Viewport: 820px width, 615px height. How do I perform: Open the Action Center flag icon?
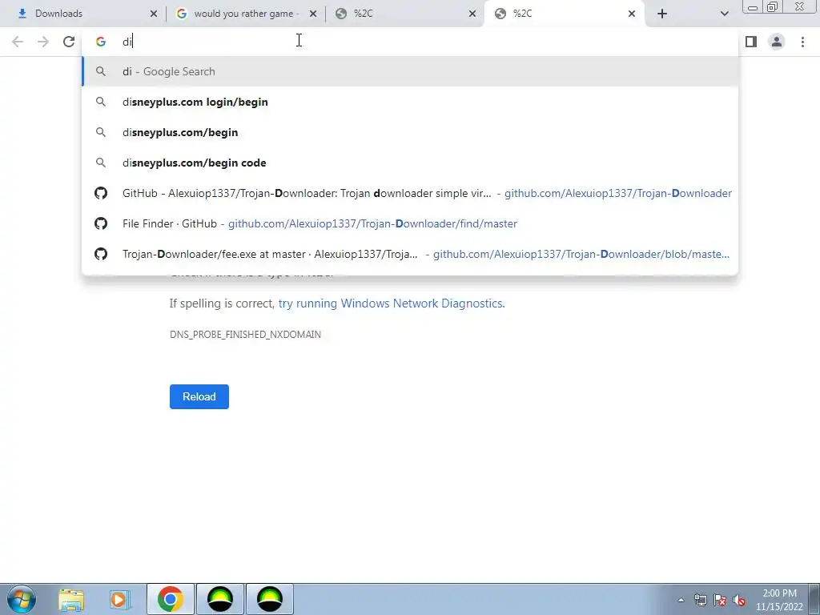coord(720,600)
